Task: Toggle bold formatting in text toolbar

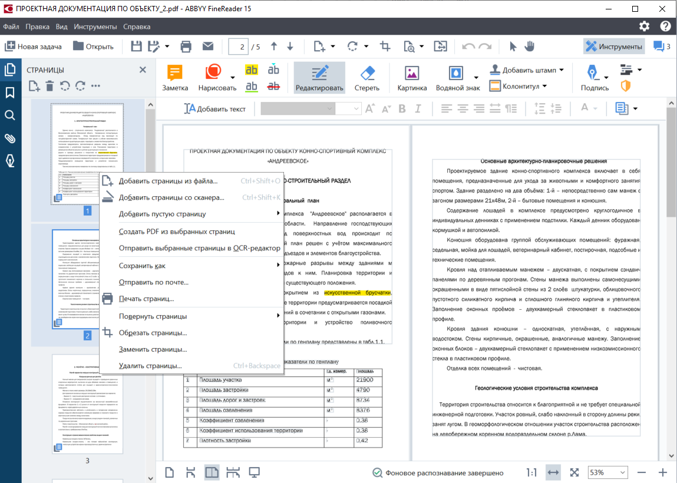Action: pyautogui.click(x=403, y=108)
